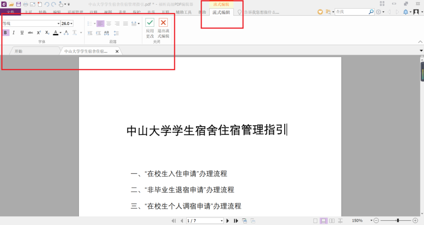Click the Undo arrow icon
The image size is (424, 225).
(x=46, y=4)
